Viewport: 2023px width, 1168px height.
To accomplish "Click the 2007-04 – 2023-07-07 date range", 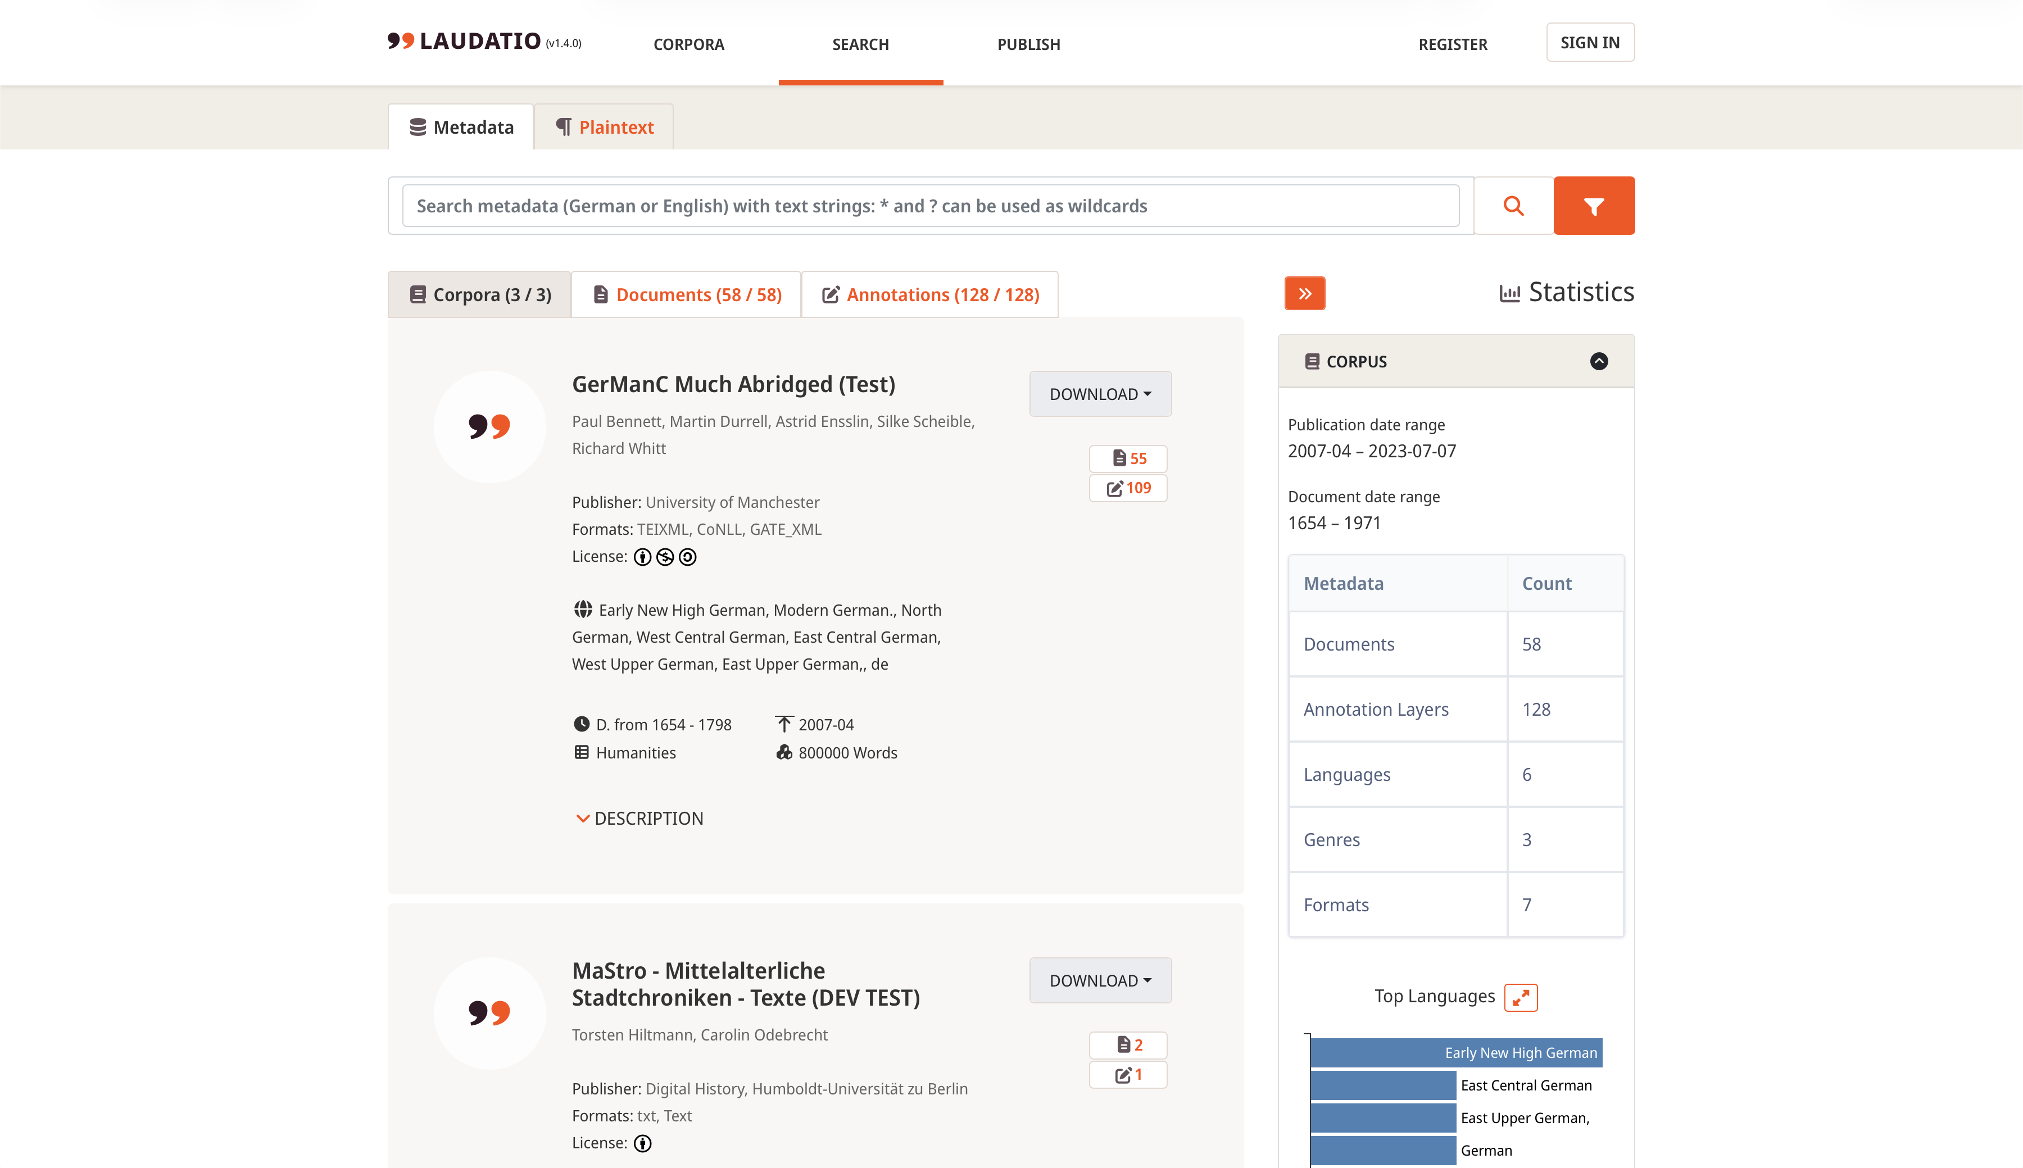I will [x=1372, y=451].
